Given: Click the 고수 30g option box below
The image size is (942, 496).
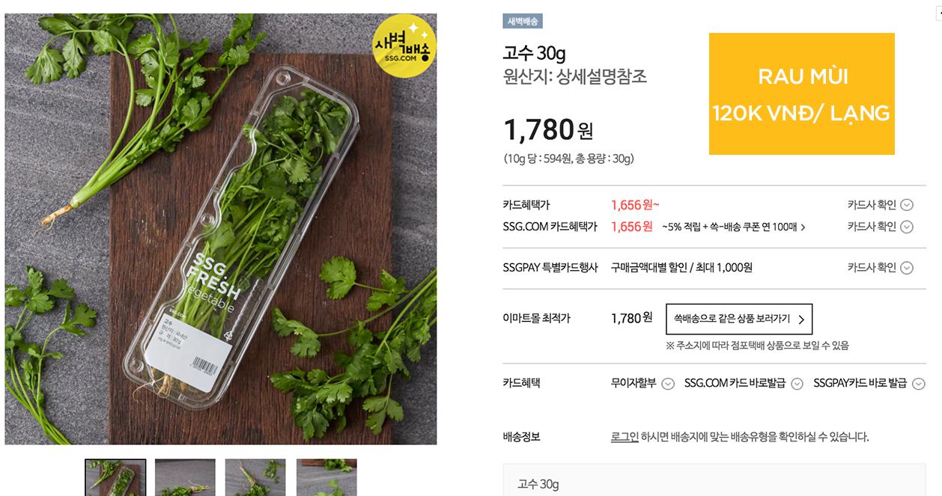Looking at the screenshot, I should coord(714,483).
